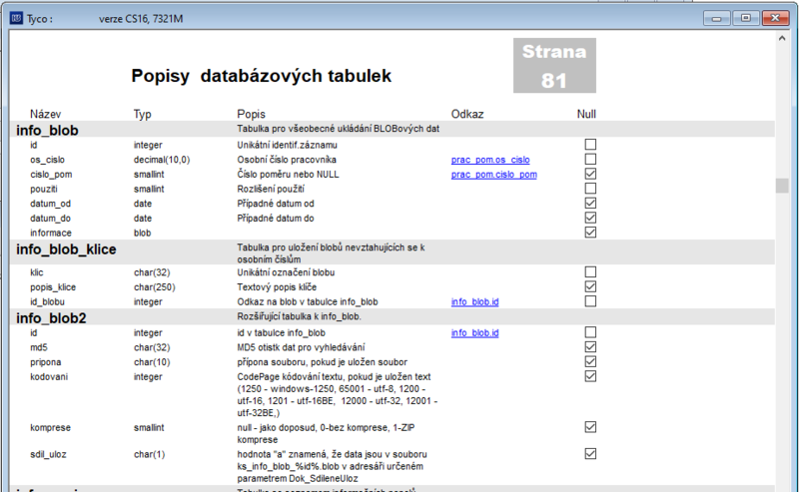Viewport: 799px width, 492px height.
Task: Click the Popis column header
Action: click(x=252, y=114)
